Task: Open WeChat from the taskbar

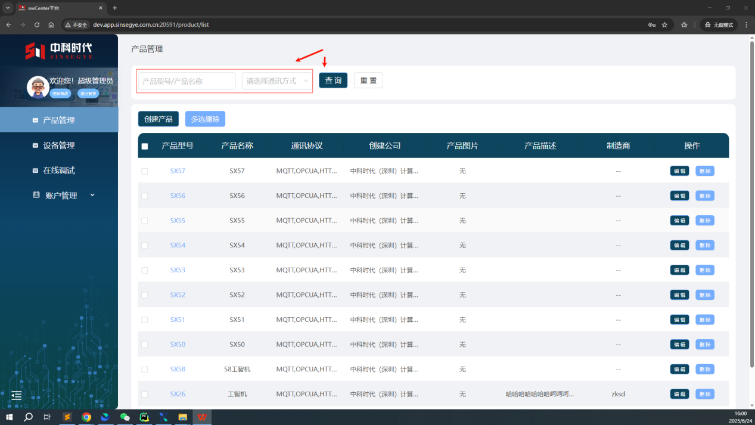Action: [x=125, y=417]
